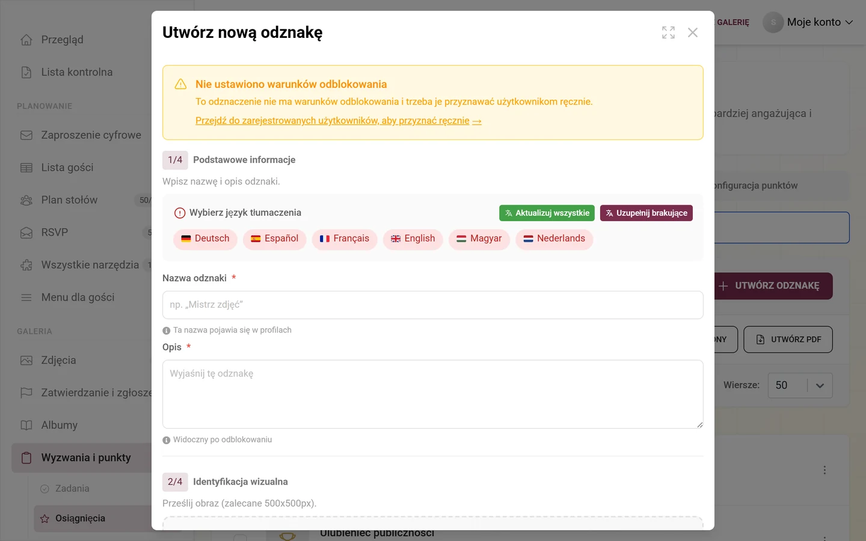Toggle the Magyar translation language chip
The height and width of the screenshot is (541, 866).
point(479,239)
